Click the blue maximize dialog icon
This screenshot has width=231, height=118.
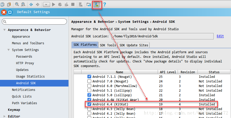10,12
